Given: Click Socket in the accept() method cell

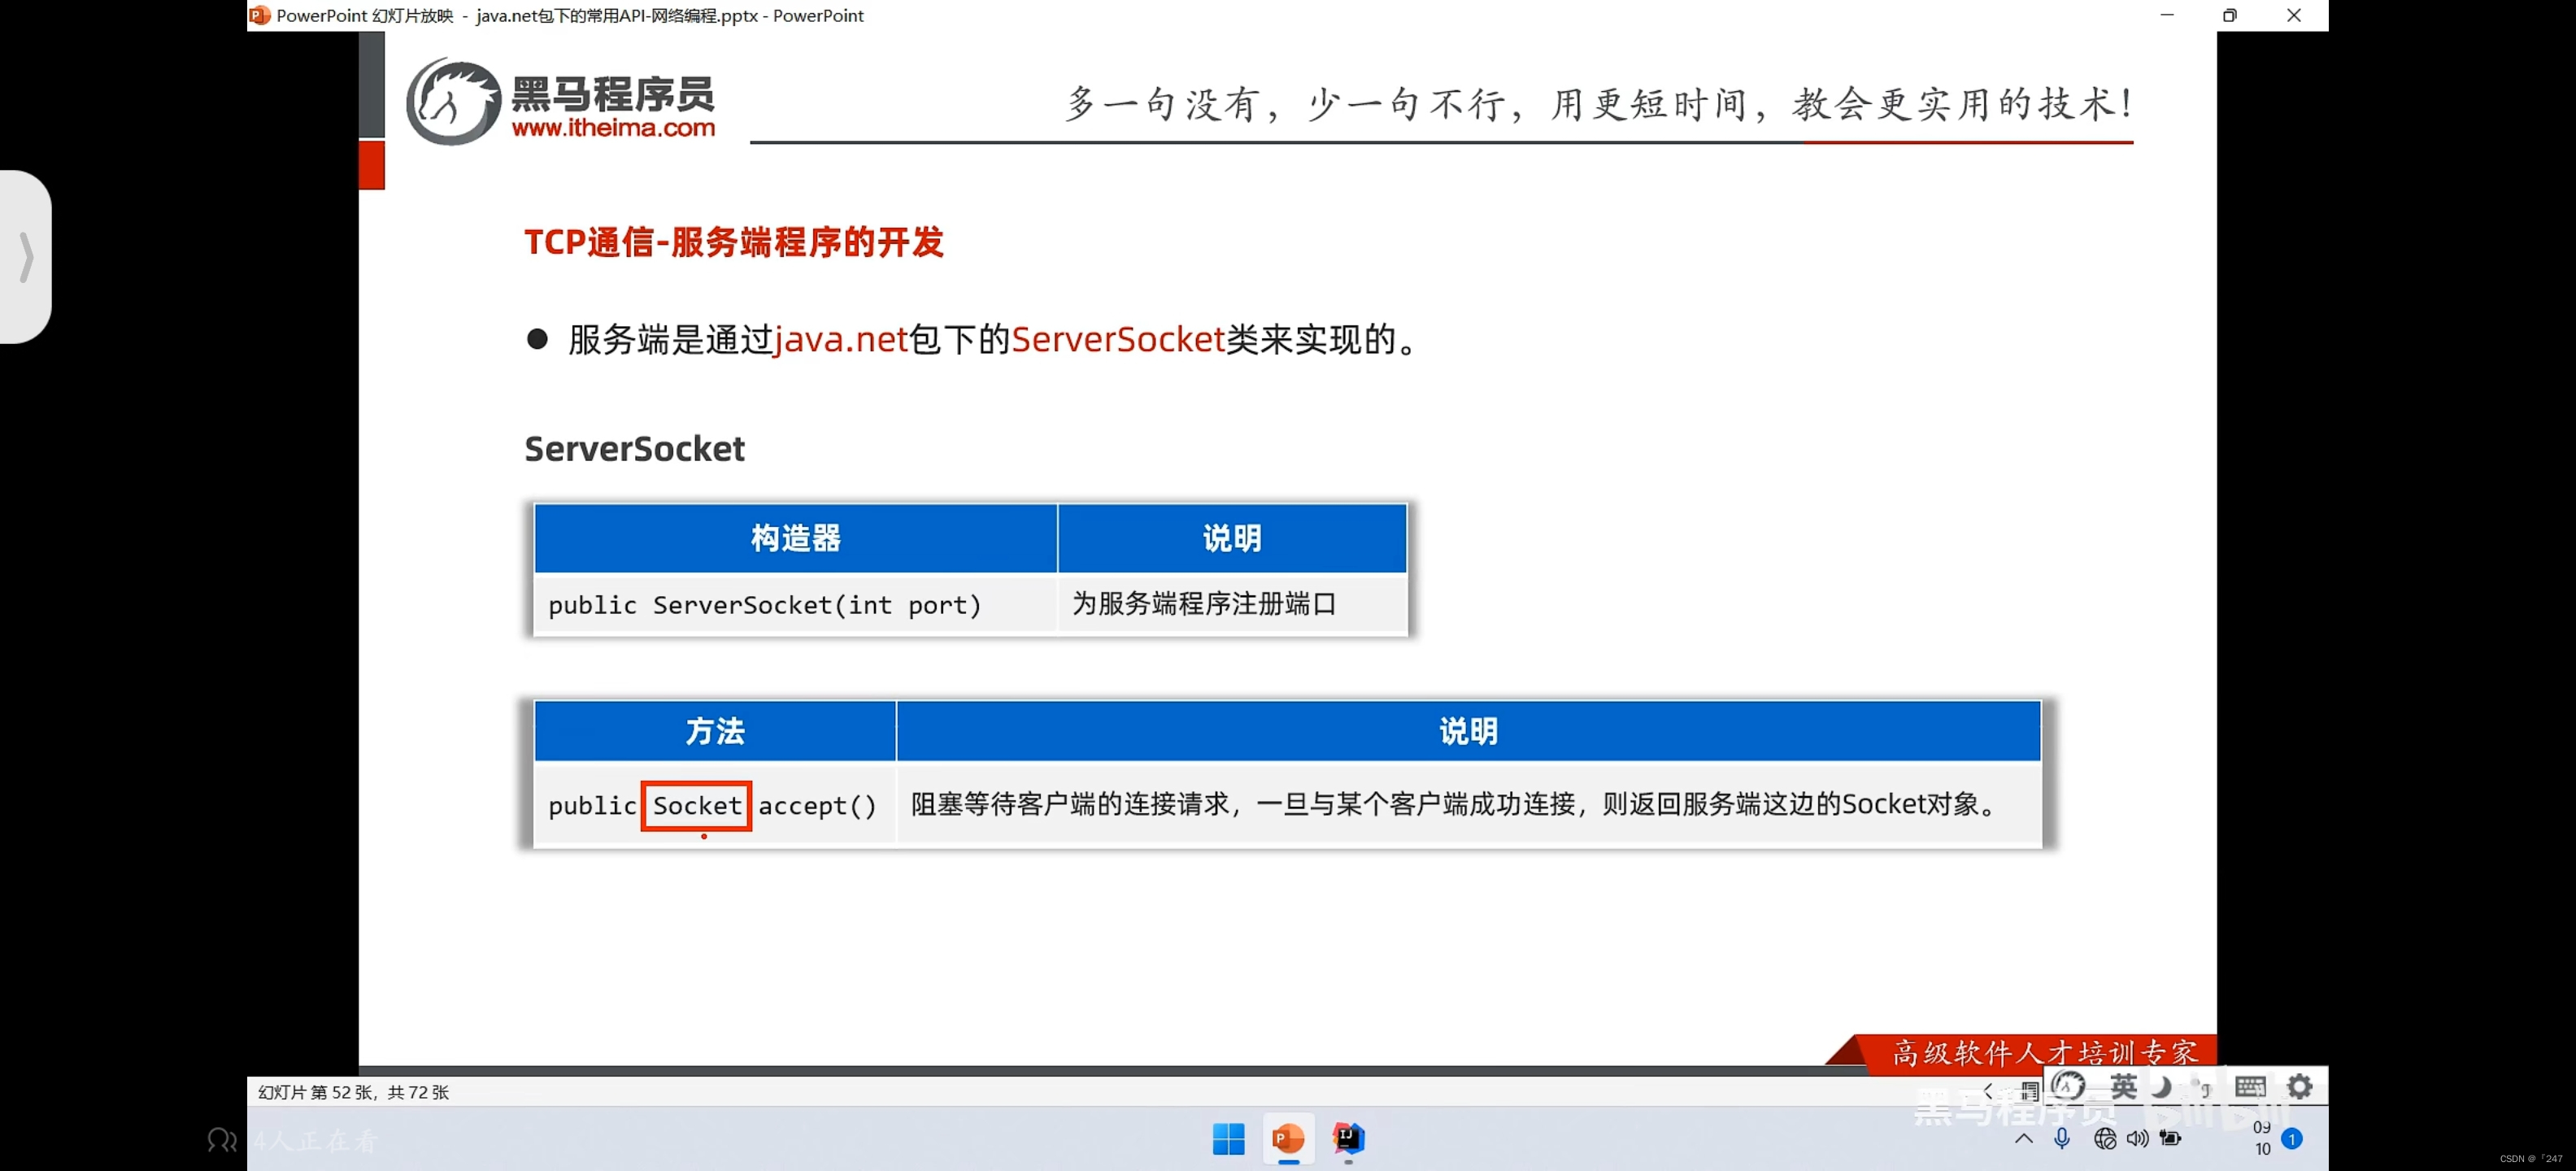Looking at the screenshot, I should (697, 805).
